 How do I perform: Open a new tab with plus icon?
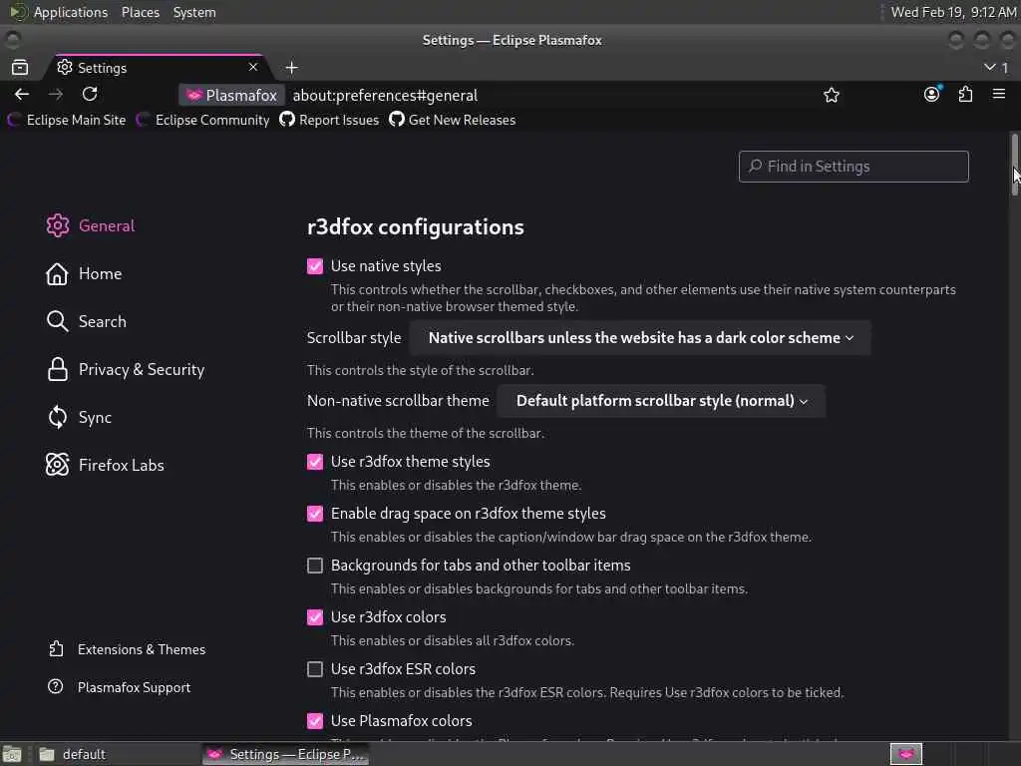click(291, 68)
